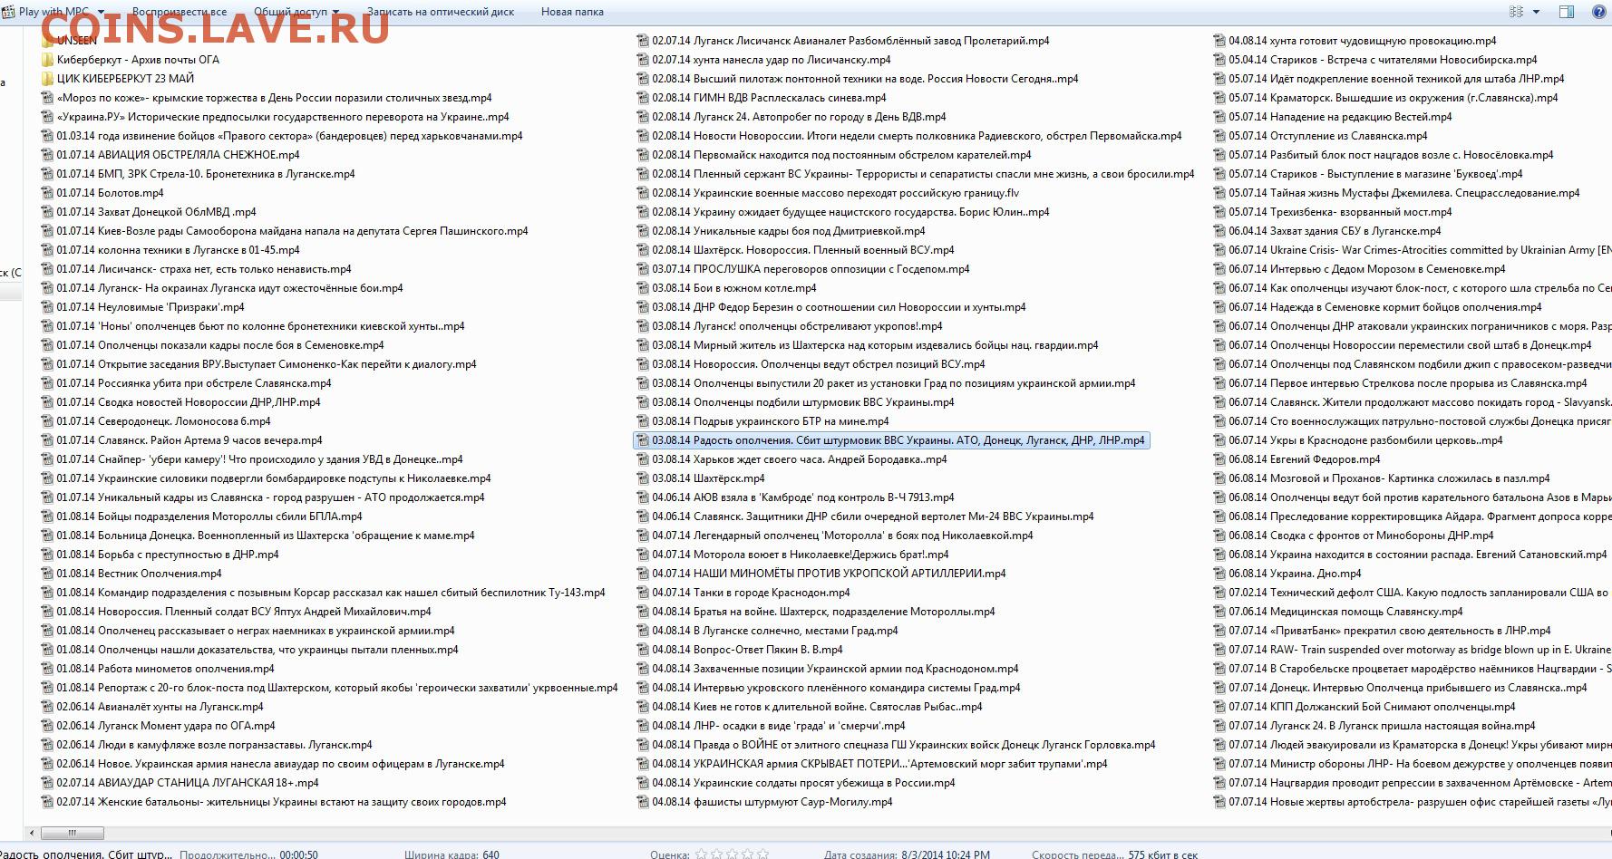Click creation date value '8/3/2014 10:24 PM'
The height and width of the screenshot is (859, 1612).
pos(946,854)
